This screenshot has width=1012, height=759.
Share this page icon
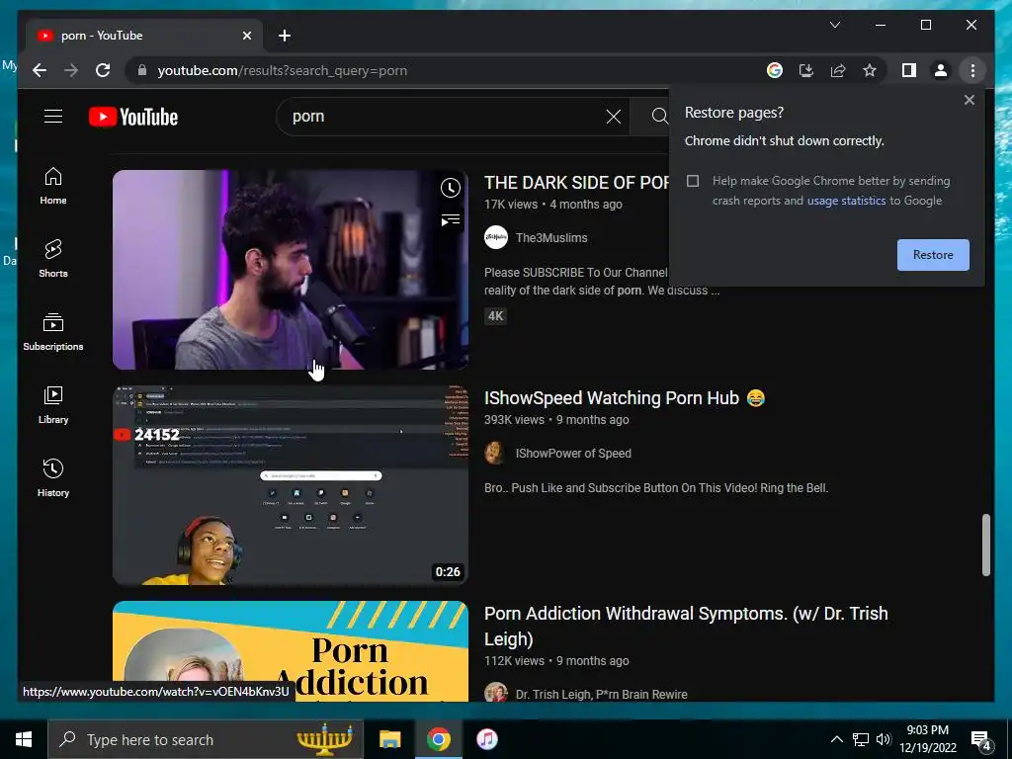pos(838,70)
